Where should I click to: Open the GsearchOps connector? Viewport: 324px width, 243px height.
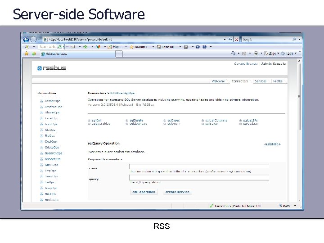tap(53, 153)
